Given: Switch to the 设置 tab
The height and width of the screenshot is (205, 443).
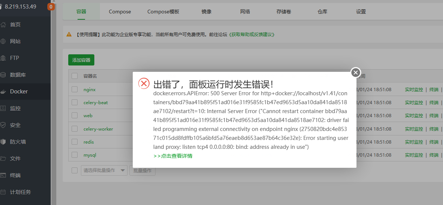Looking at the screenshot, I should click(361, 12).
